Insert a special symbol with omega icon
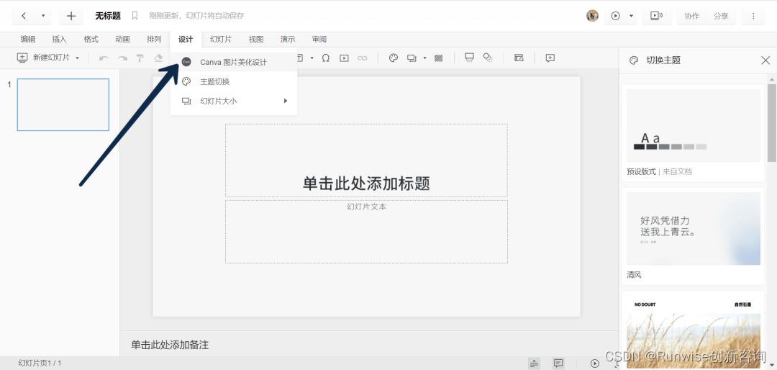 [x=326, y=58]
